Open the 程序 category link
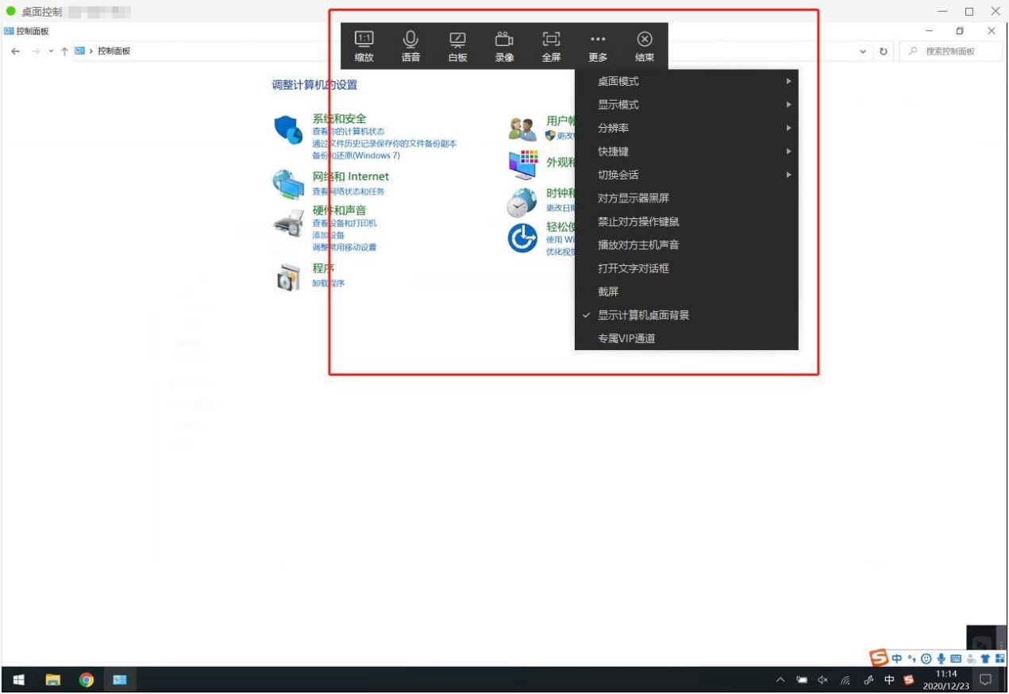This screenshot has height=694, width=1009. tap(323, 268)
